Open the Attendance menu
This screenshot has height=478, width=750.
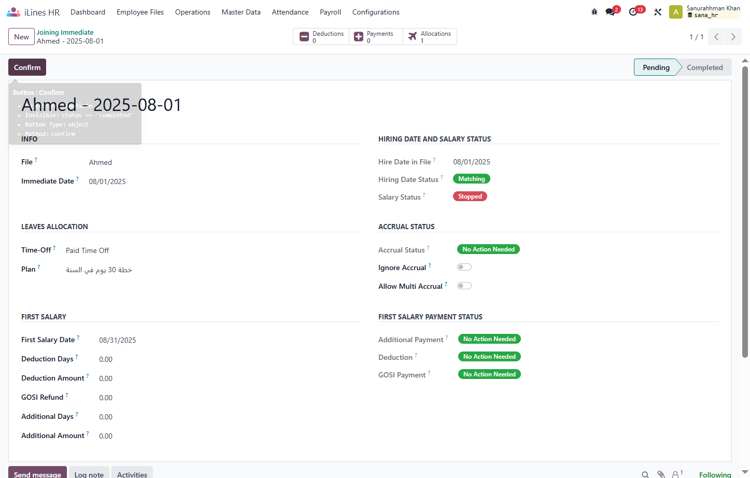click(290, 12)
